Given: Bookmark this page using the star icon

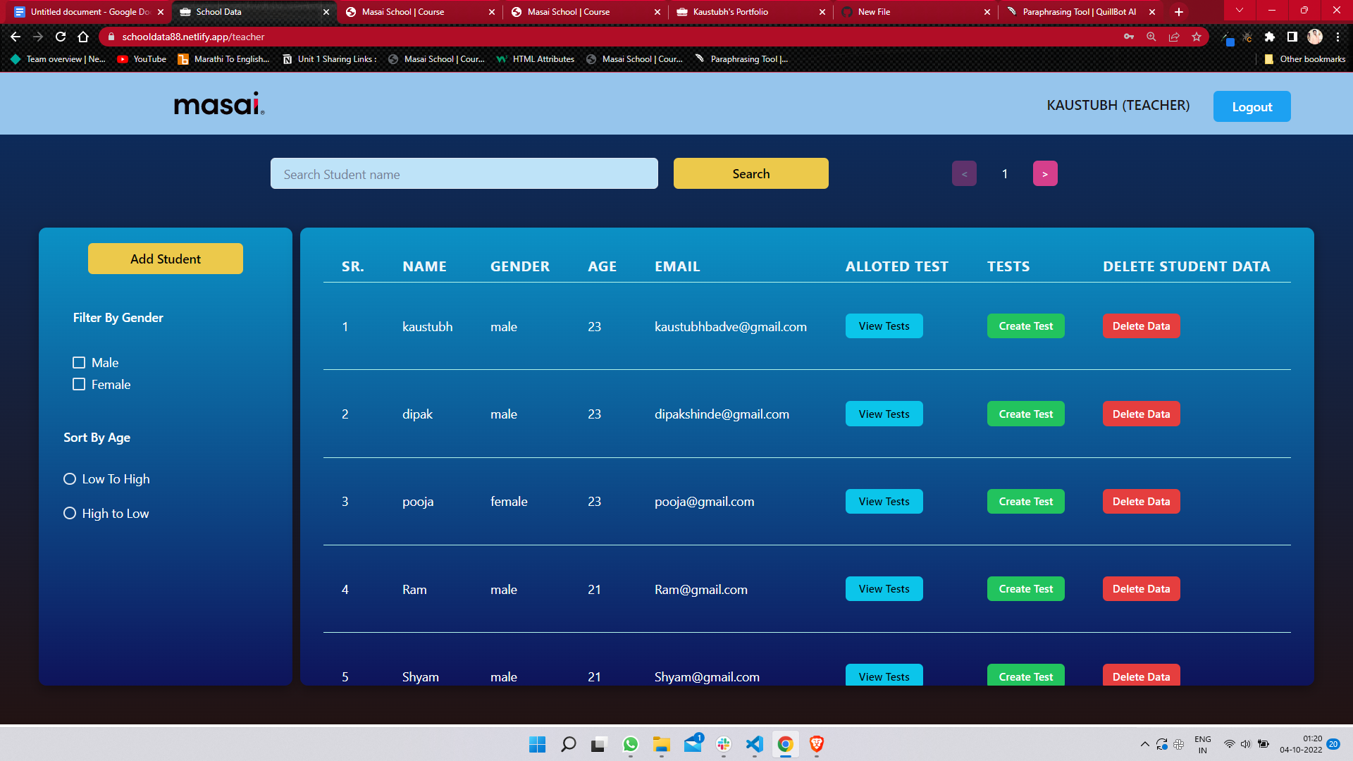Looking at the screenshot, I should click(1196, 36).
